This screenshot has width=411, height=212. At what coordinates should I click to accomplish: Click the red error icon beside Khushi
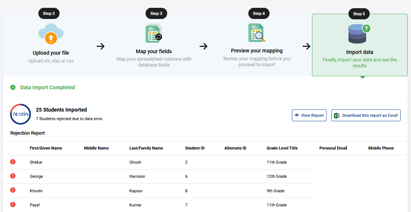pyautogui.click(x=13, y=190)
